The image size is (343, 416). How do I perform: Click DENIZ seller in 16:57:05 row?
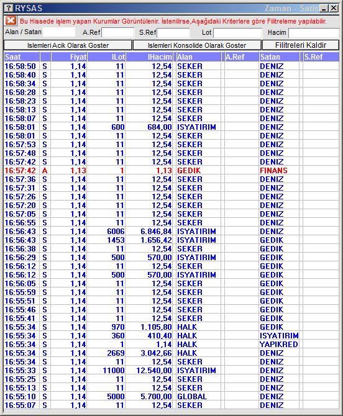pos(272,214)
